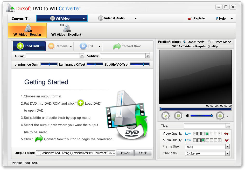Click the Play button in preview panel

(x=166, y=116)
